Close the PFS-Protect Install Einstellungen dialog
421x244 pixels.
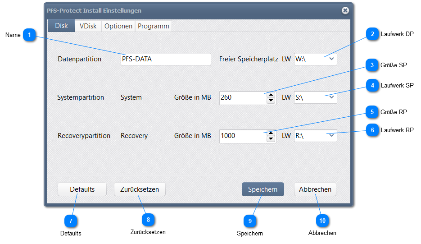(345, 10)
